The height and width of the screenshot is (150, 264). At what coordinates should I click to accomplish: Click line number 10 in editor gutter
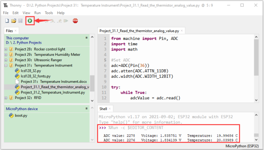click(104, 87)
